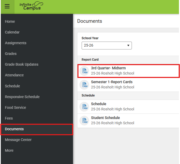The width and height of the screenshot is (180, 164).
Task: Click PDF icon for 3rd Quarter Midterm
Action: click(x=84, y=71)
